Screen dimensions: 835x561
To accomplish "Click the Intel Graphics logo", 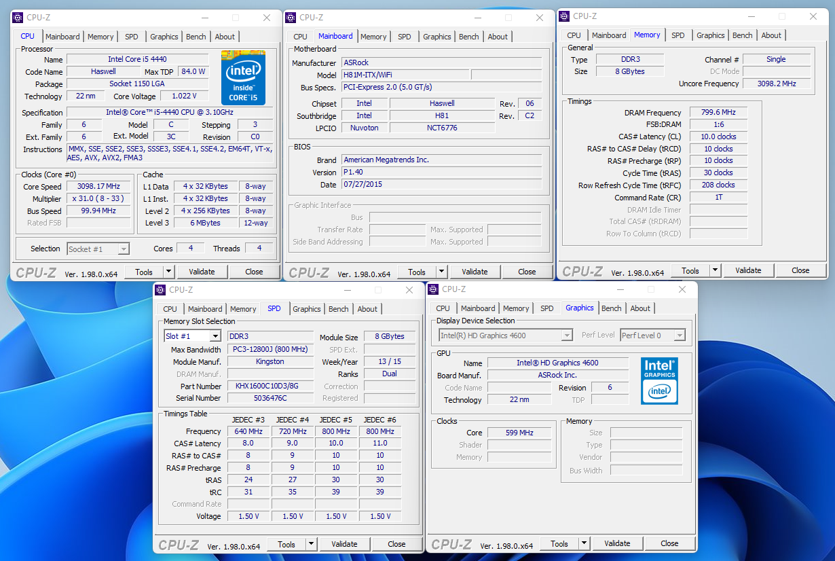I will coord(660,381).
